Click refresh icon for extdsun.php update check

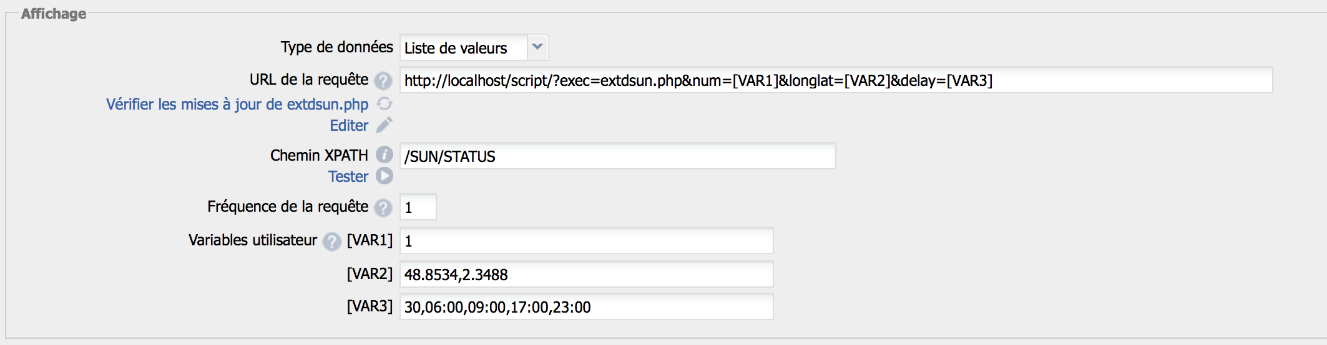(384, 104)
